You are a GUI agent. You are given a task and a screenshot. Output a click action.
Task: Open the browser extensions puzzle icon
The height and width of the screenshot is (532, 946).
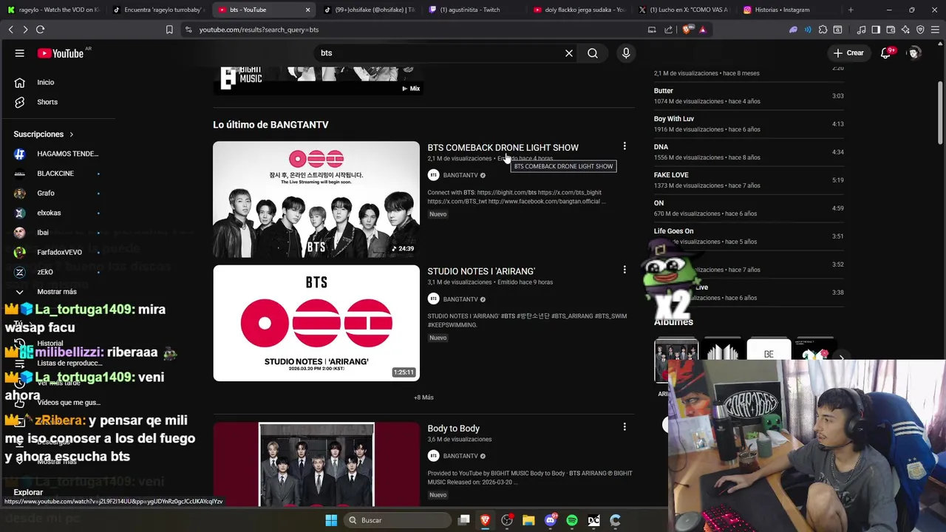823,30
